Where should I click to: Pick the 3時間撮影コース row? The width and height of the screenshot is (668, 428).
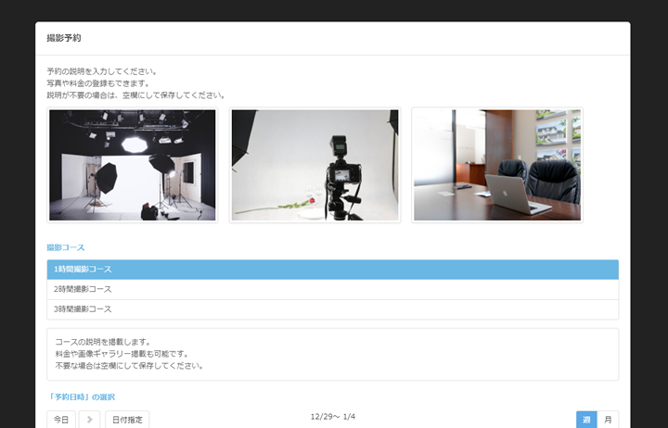tap(332, 309)
